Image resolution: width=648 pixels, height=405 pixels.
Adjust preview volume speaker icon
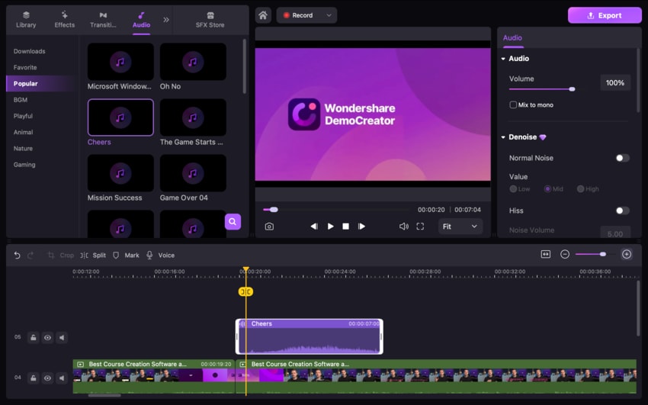(x=404, y=227)
